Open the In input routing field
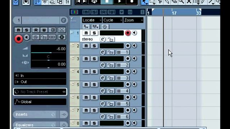 click(40, 76)
